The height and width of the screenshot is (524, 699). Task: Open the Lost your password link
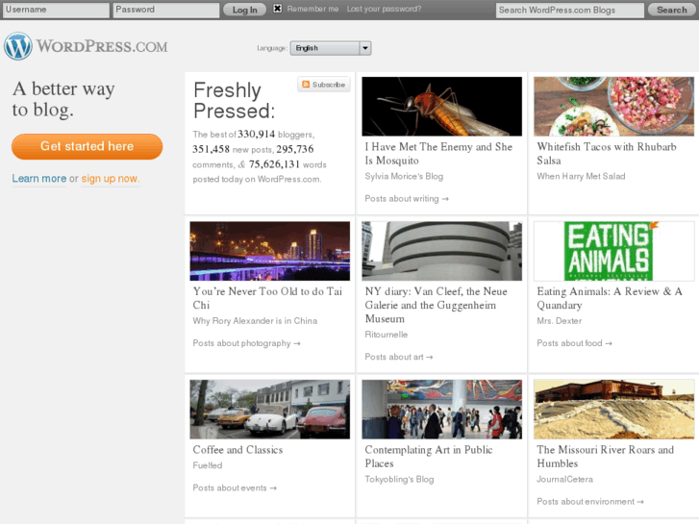[384, 9]
